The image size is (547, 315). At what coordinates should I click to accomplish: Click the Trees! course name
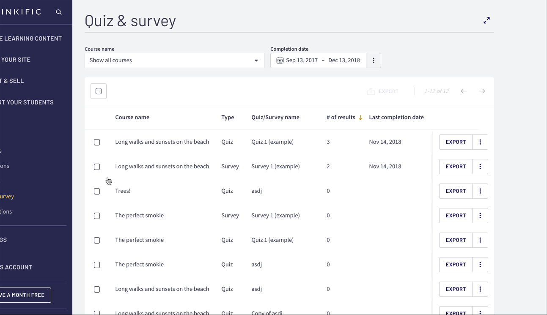pyautogui.click(x=123, y=191)
